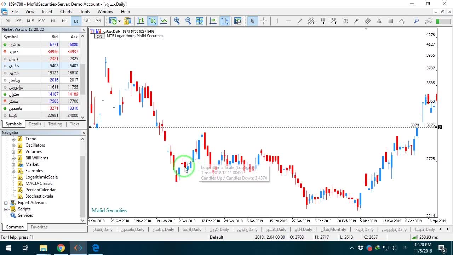Select the equidistant channel tool
Viewport: 453px width, 255px height.
(x=311, y=21)
